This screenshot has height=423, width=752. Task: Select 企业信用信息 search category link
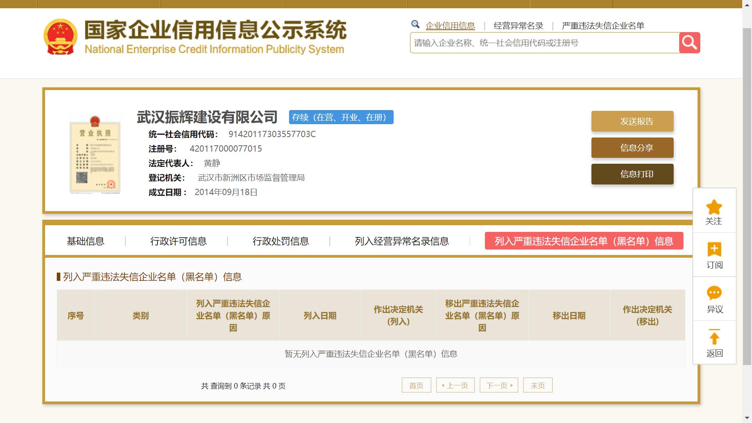tap(450, 26)
